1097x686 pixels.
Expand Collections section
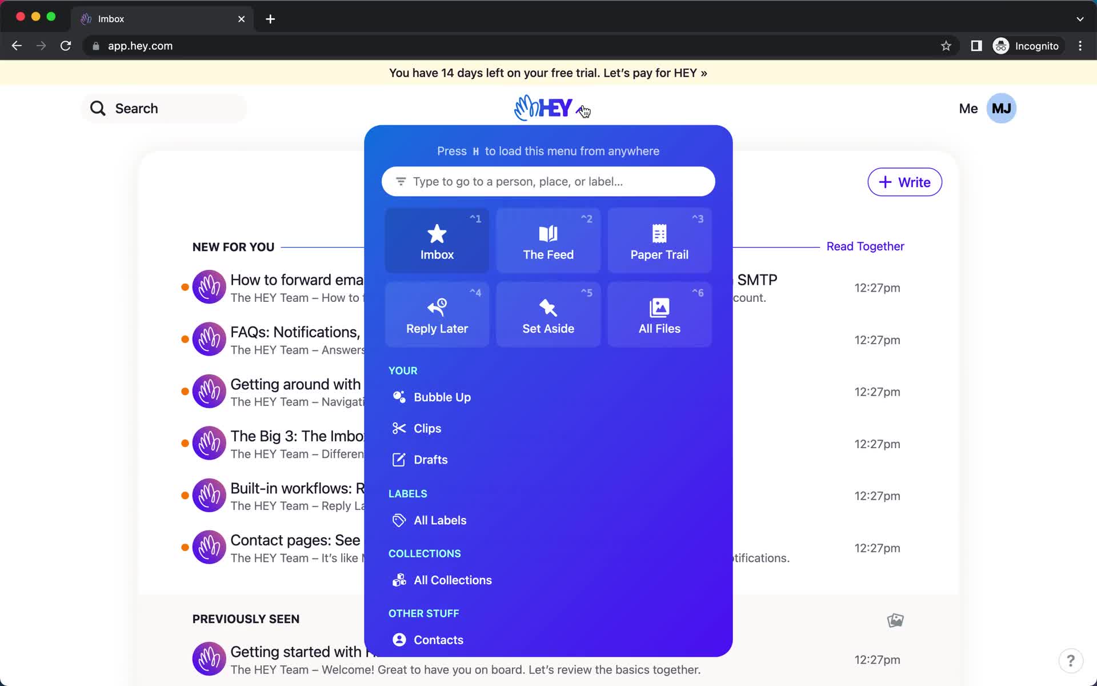point(425,553)
